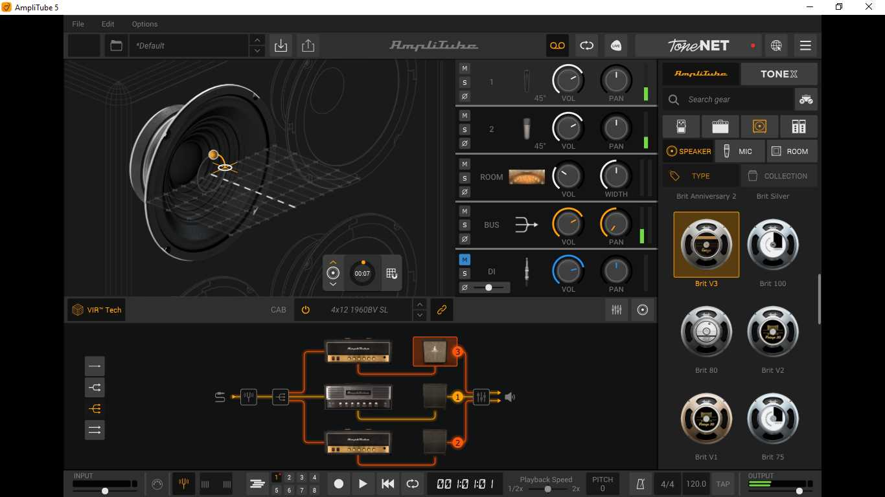Click the rewind to start button
The width and height of the screenshot is (885, 497).
[387, 483]
